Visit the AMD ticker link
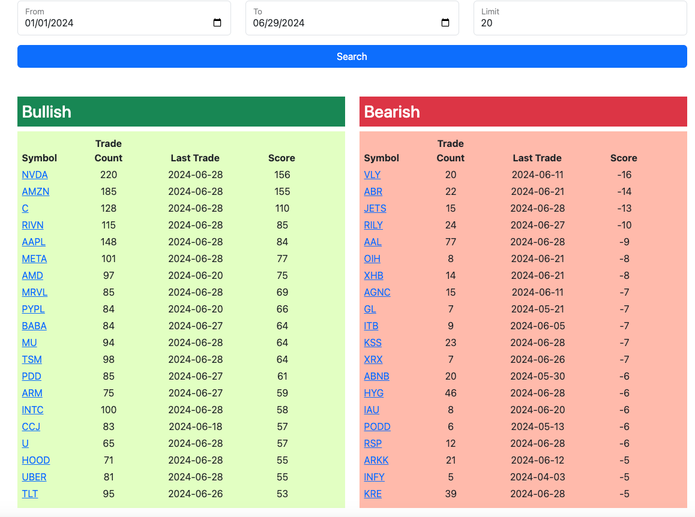The image size is (695, 517). click(x=32, y=275)
